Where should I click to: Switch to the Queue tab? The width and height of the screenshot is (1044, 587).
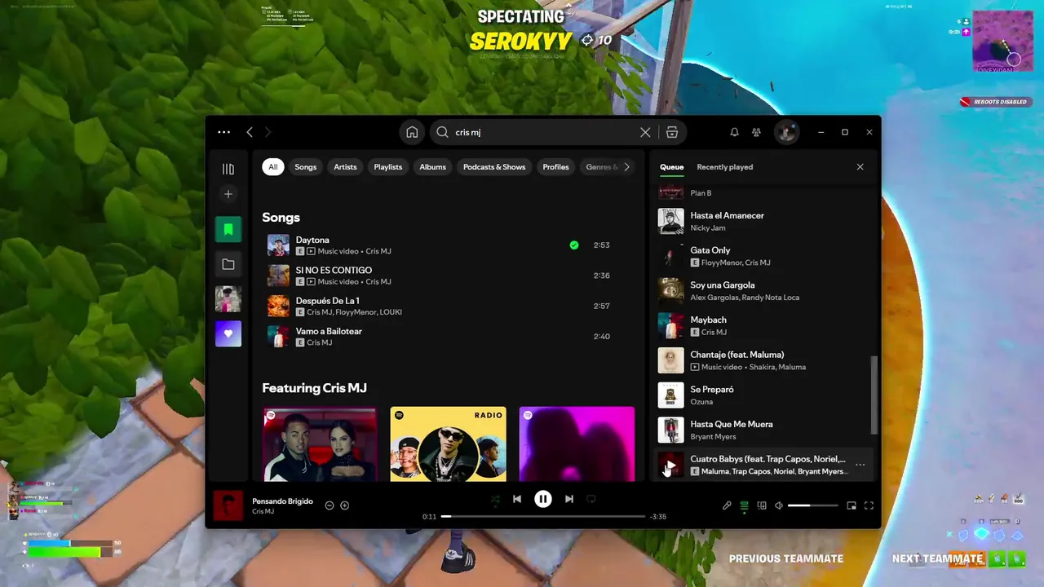tap(671, 167)
